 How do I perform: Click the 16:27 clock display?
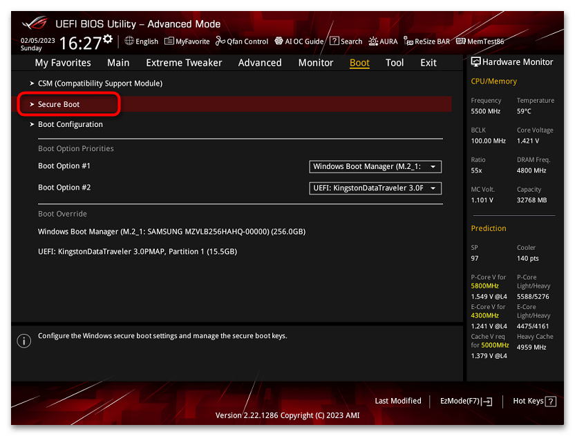point(80,43)
